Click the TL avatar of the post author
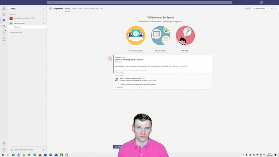This screenshot has height=157, width=279. (x=110, y=58)
